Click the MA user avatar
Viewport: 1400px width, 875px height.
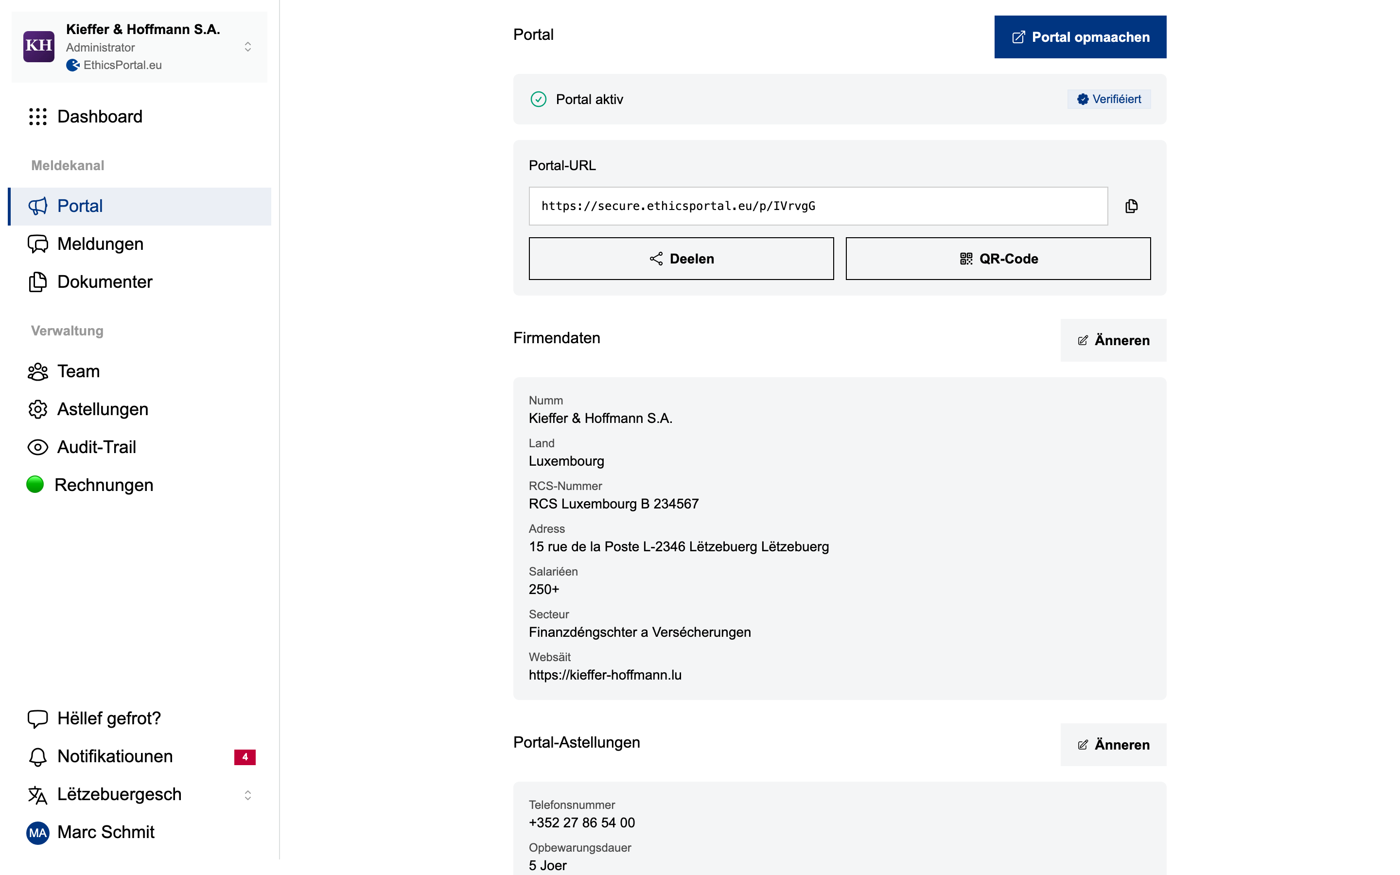(37, 833)
